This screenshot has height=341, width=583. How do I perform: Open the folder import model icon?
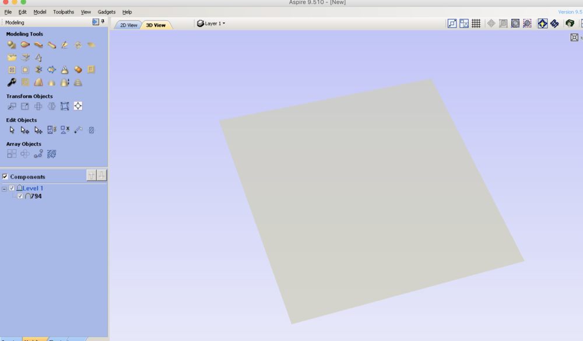[x=12, y=57]
